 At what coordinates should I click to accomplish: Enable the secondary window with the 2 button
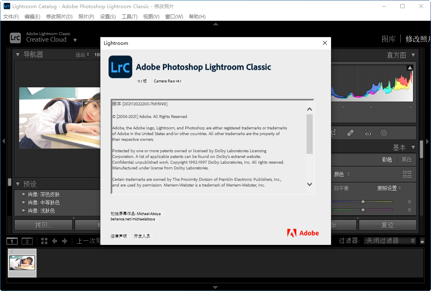(x=27, y=241)
